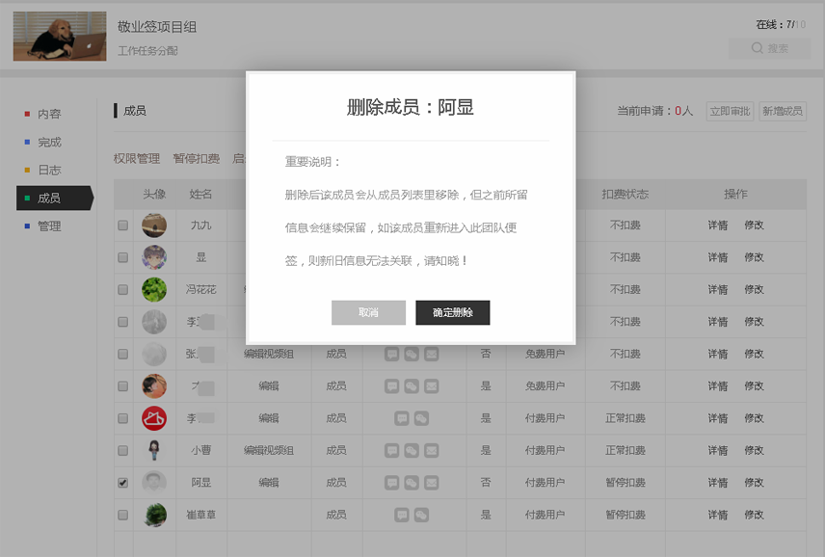Viewport: 825px width, 557px height.
Task: Click the 搜索 search box
Action: 769,48
